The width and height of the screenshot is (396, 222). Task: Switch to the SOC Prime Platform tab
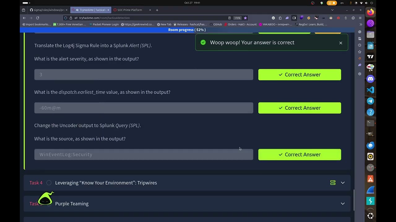130,10
